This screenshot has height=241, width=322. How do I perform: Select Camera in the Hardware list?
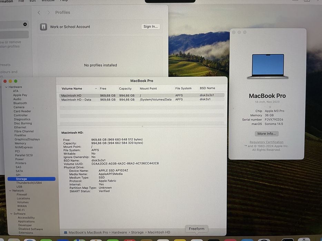(x=19, y=107)
